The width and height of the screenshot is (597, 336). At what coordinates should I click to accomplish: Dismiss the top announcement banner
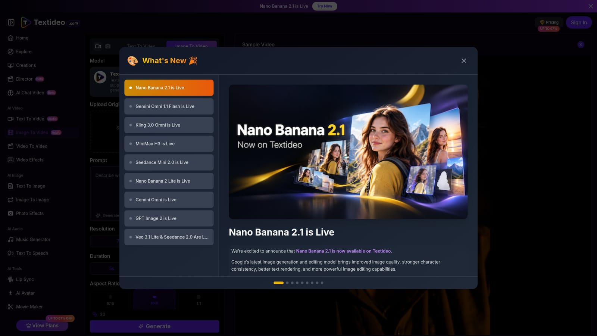pos(591,6)
